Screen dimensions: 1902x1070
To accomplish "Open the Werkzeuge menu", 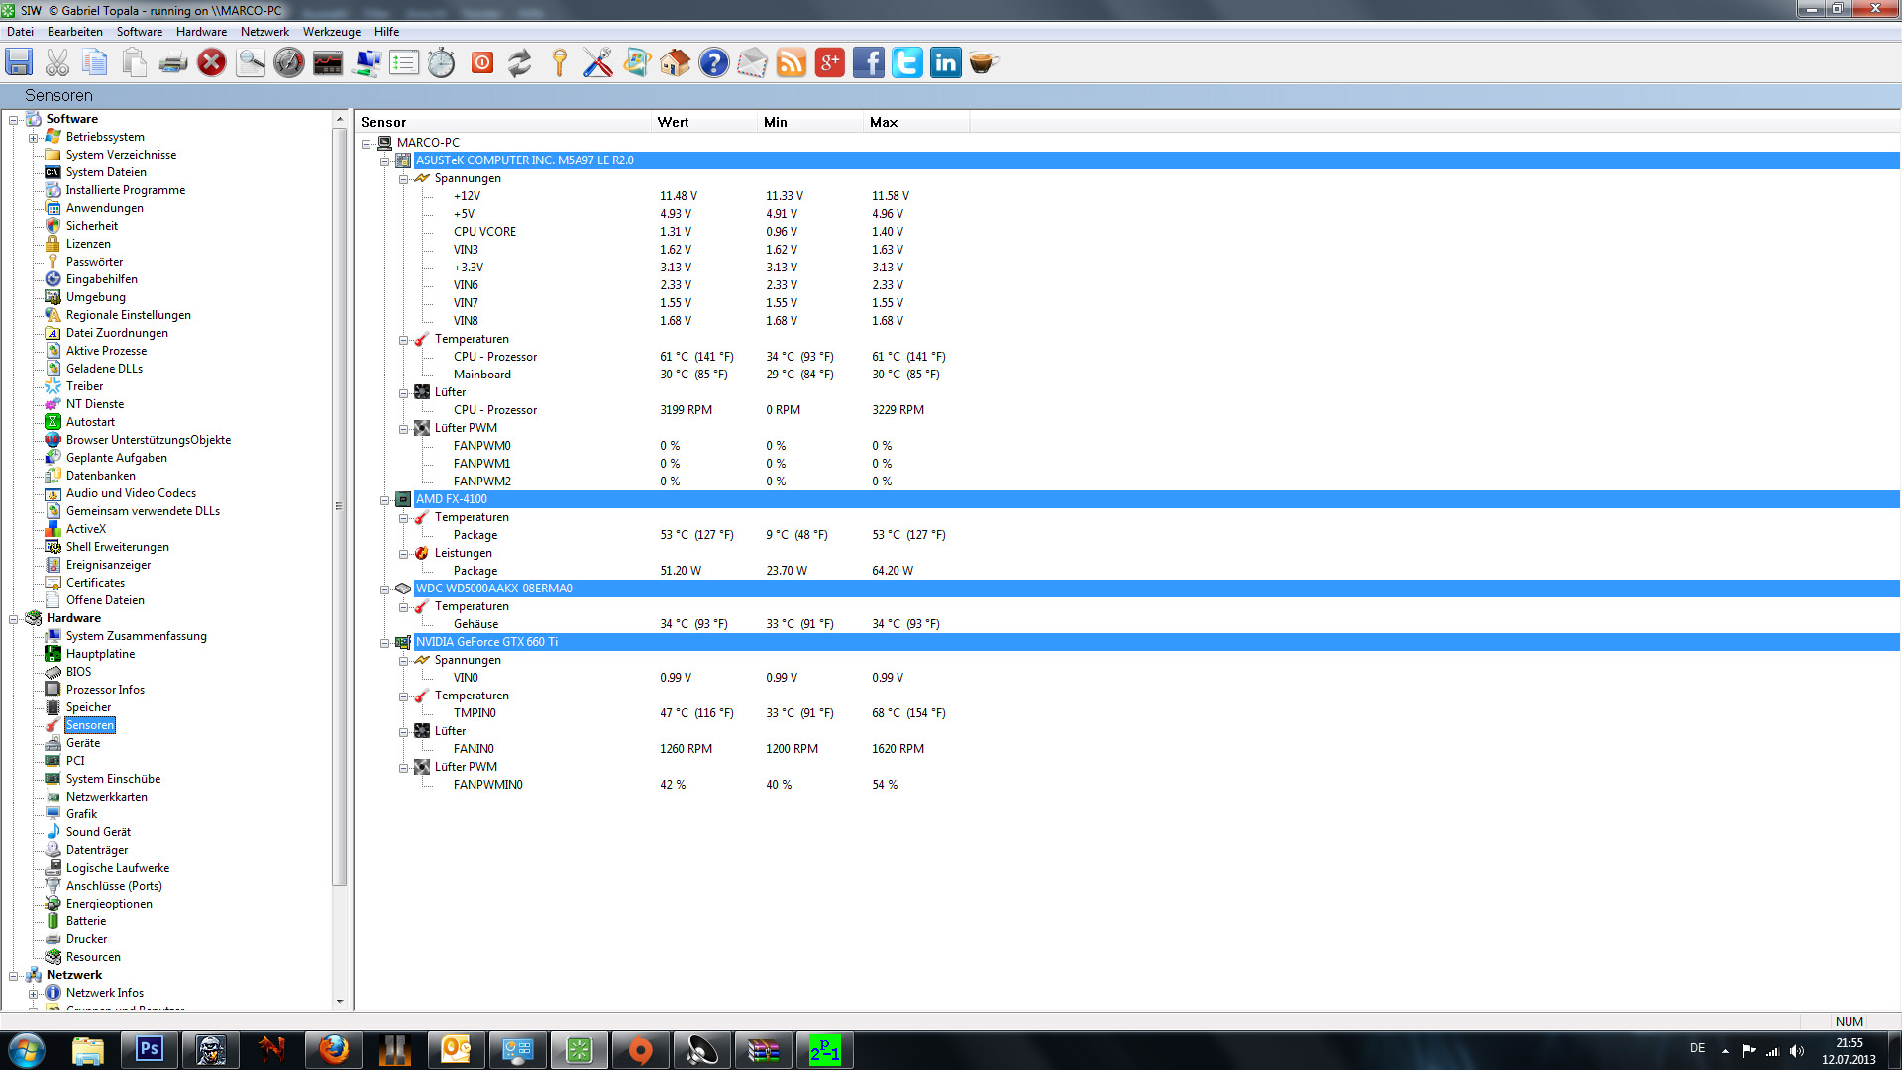I will point(331,32).
